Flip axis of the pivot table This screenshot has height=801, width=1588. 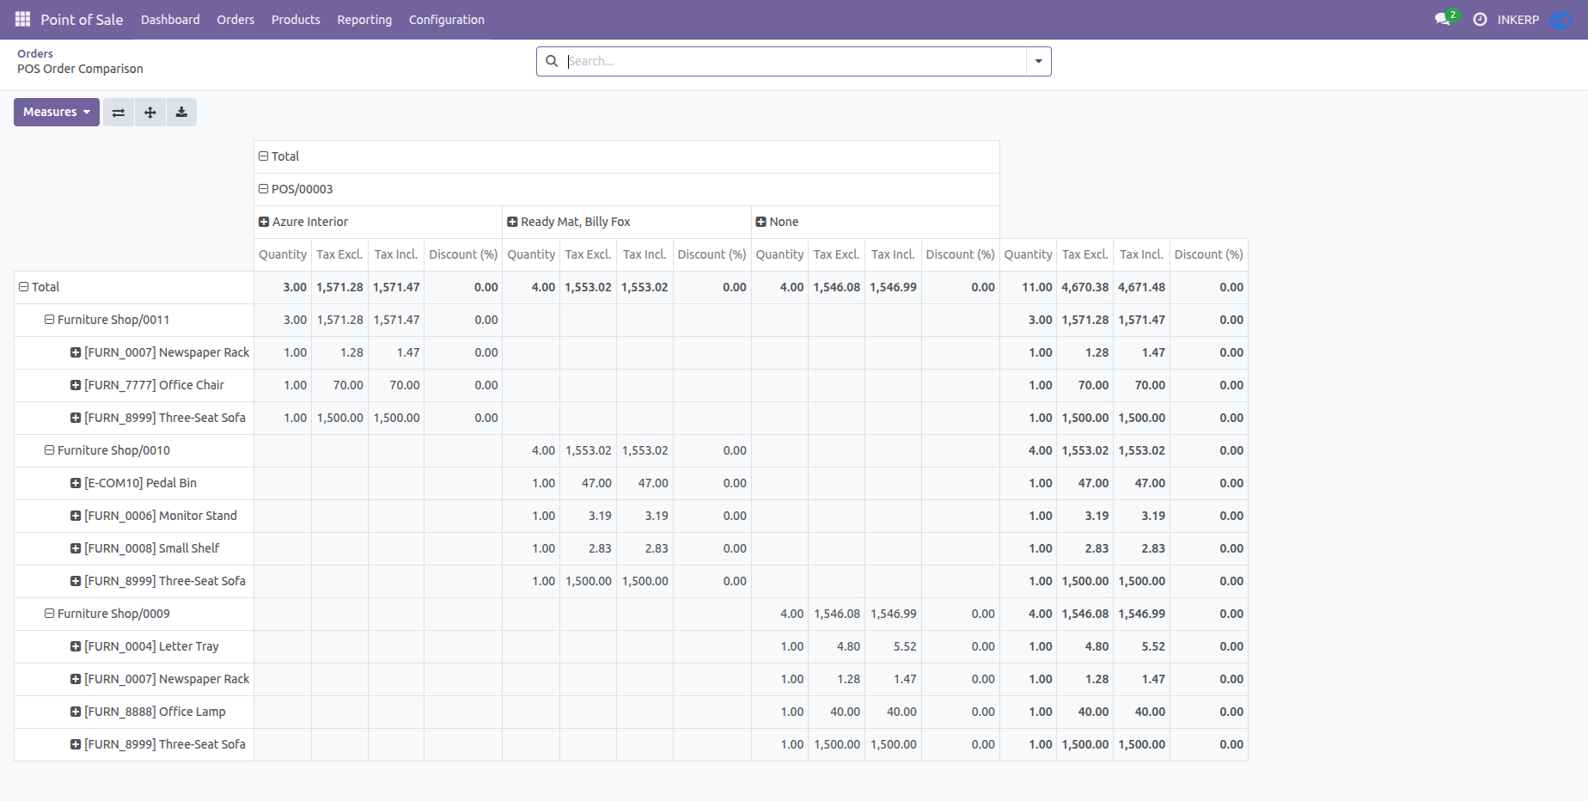[x=119, y=113]
